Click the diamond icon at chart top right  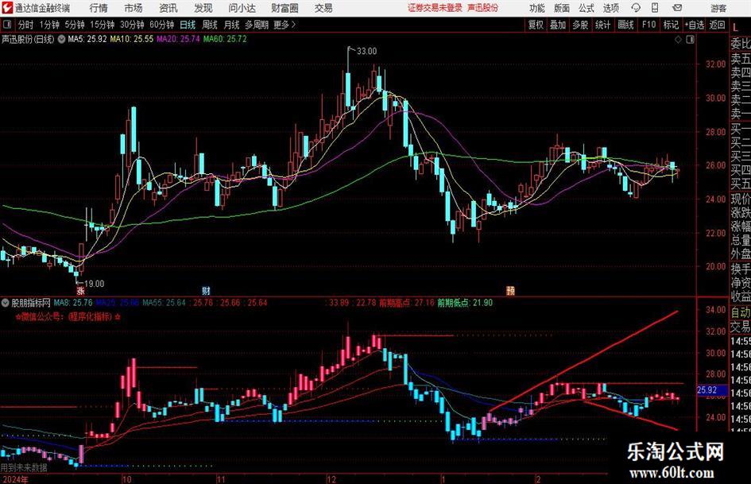tap(678, 40)
